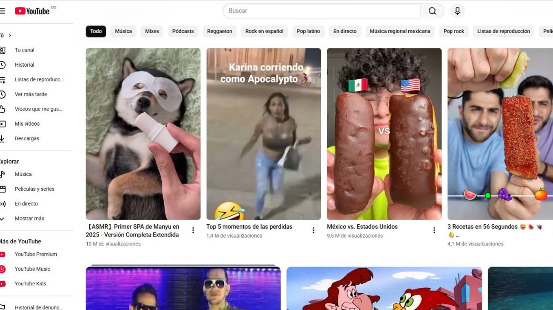The image size is (553, 310).
Task: Select the Pódcasts filter chip
Action: click(183, 31)
